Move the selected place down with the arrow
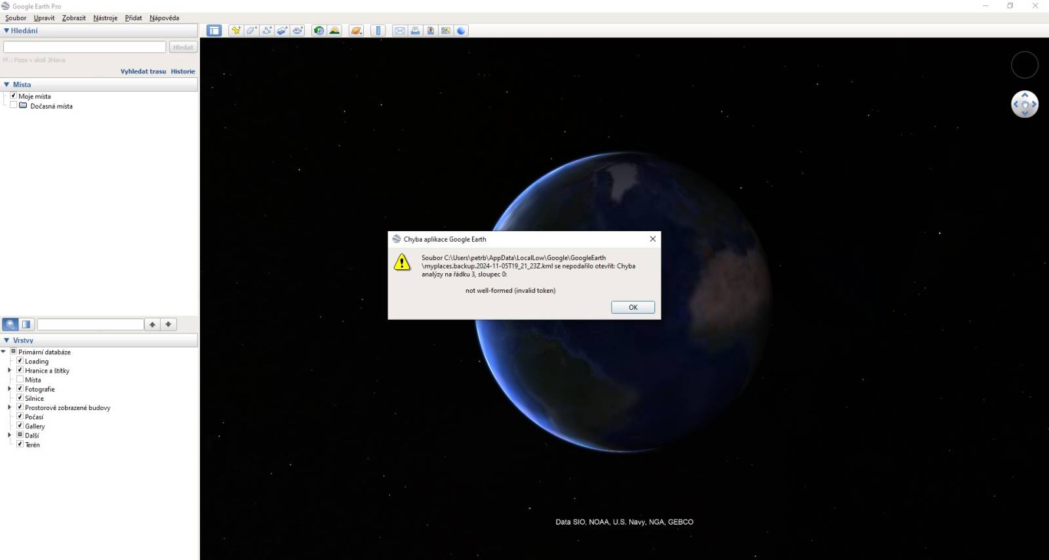The height and width of the screenshot is (560, 1049). (168, 324)
